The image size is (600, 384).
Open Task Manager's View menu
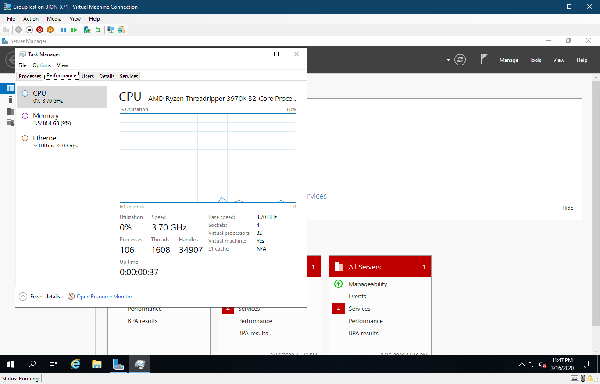pos(62,65)
